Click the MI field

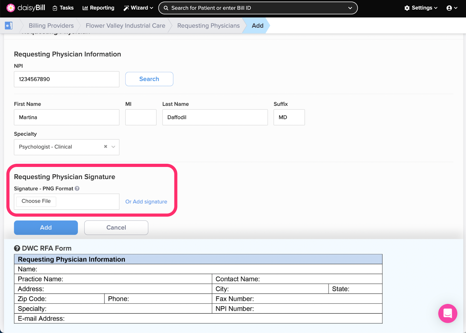click(x=141, y=117)
